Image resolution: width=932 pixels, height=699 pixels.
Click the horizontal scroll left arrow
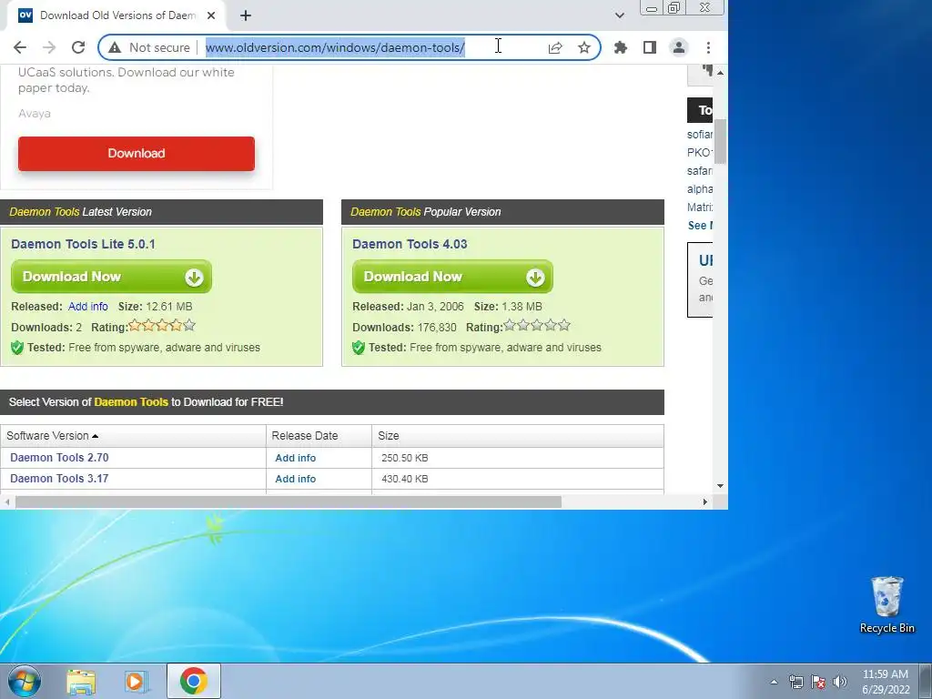coord(6,502)
